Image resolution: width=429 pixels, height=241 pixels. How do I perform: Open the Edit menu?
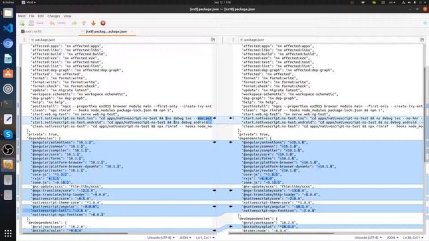[x=41, y=16]
